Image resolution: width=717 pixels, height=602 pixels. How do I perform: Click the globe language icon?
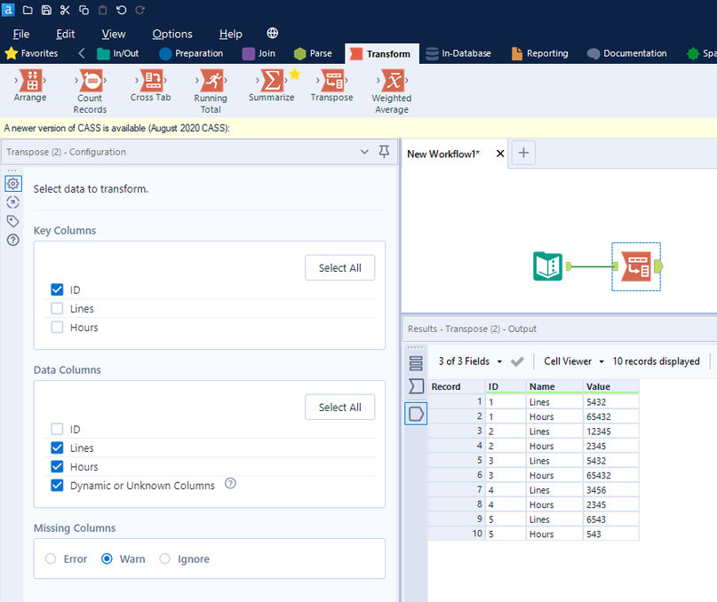[x=273, y=33]
